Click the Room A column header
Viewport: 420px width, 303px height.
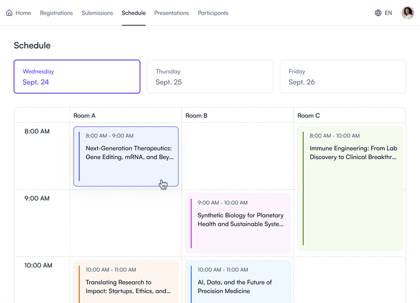(x=82, y=115)
